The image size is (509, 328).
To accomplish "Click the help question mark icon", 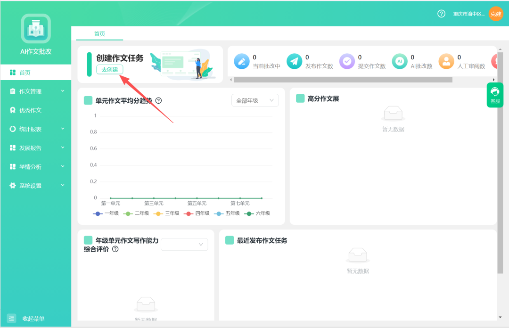I will [x=441, y=14].
